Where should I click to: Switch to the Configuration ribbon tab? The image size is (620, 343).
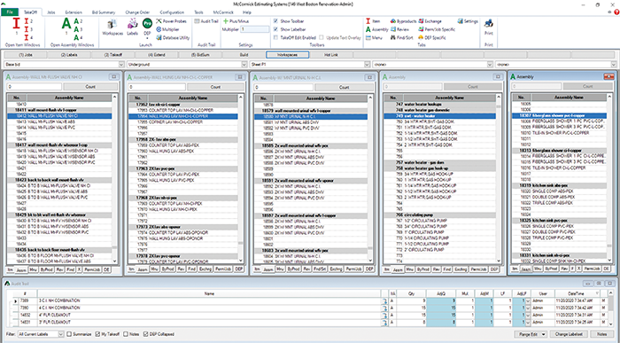pyautogui.click(x=172, y=12)
